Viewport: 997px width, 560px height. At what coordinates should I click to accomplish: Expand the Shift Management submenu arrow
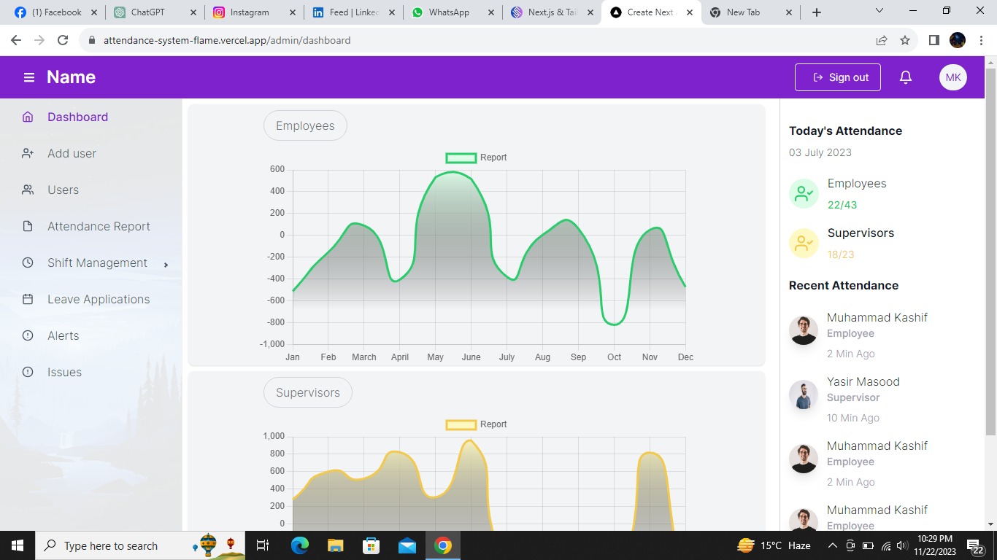click(x=166, y=265)
